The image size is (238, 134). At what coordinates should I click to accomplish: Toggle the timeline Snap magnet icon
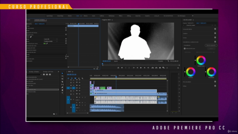click(72, 78)
